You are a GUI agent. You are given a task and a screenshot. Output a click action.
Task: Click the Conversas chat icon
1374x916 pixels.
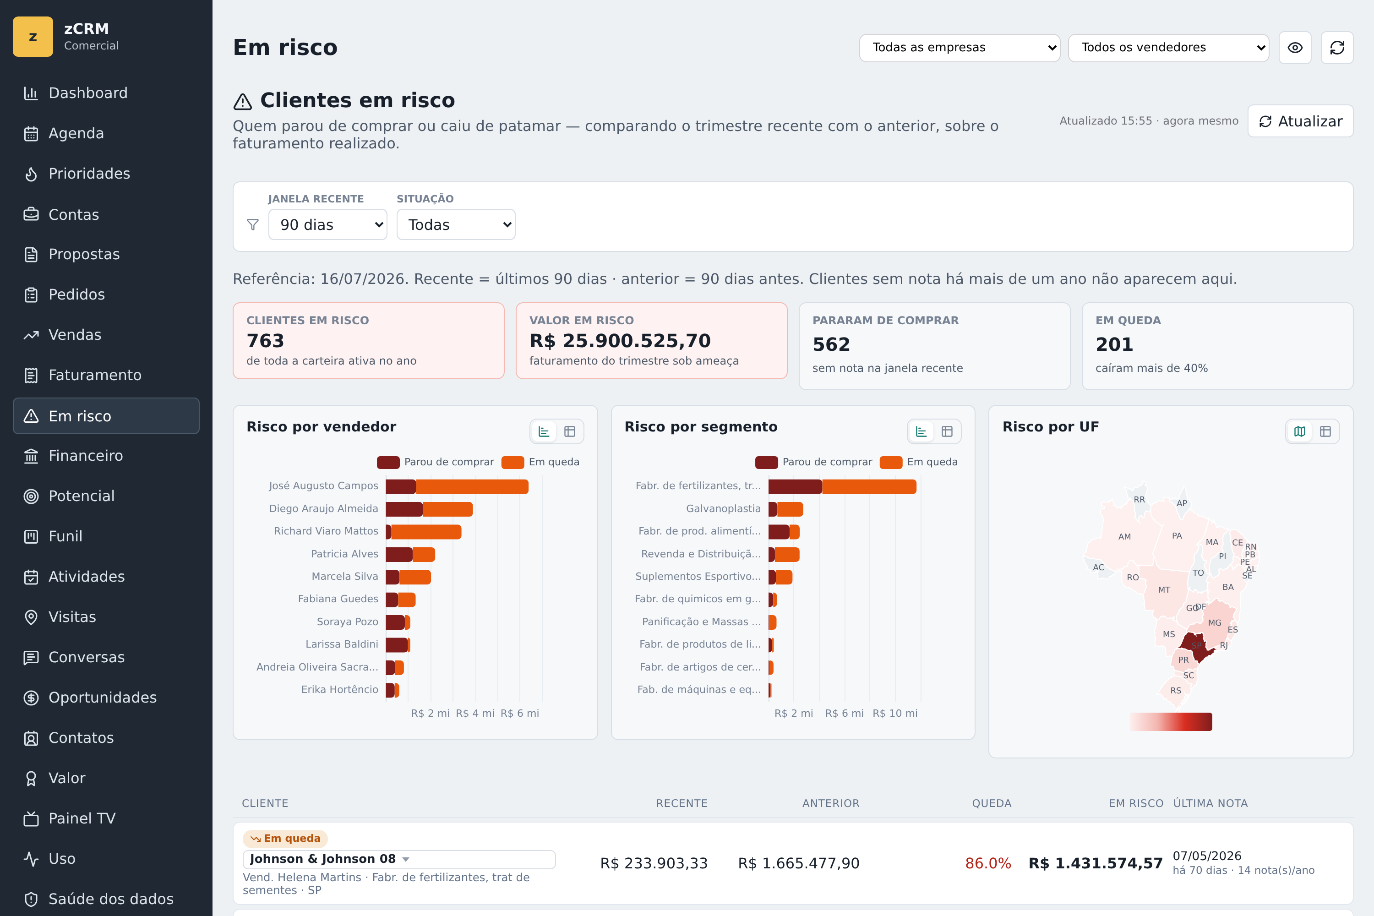point(31,657)
